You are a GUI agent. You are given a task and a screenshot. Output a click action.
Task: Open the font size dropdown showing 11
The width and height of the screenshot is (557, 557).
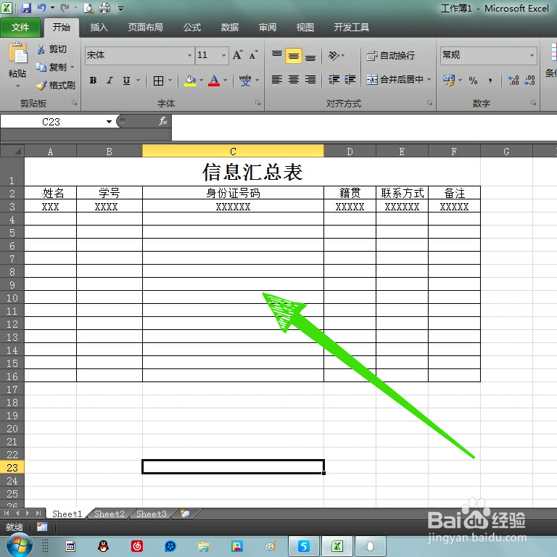coord(224,55)
